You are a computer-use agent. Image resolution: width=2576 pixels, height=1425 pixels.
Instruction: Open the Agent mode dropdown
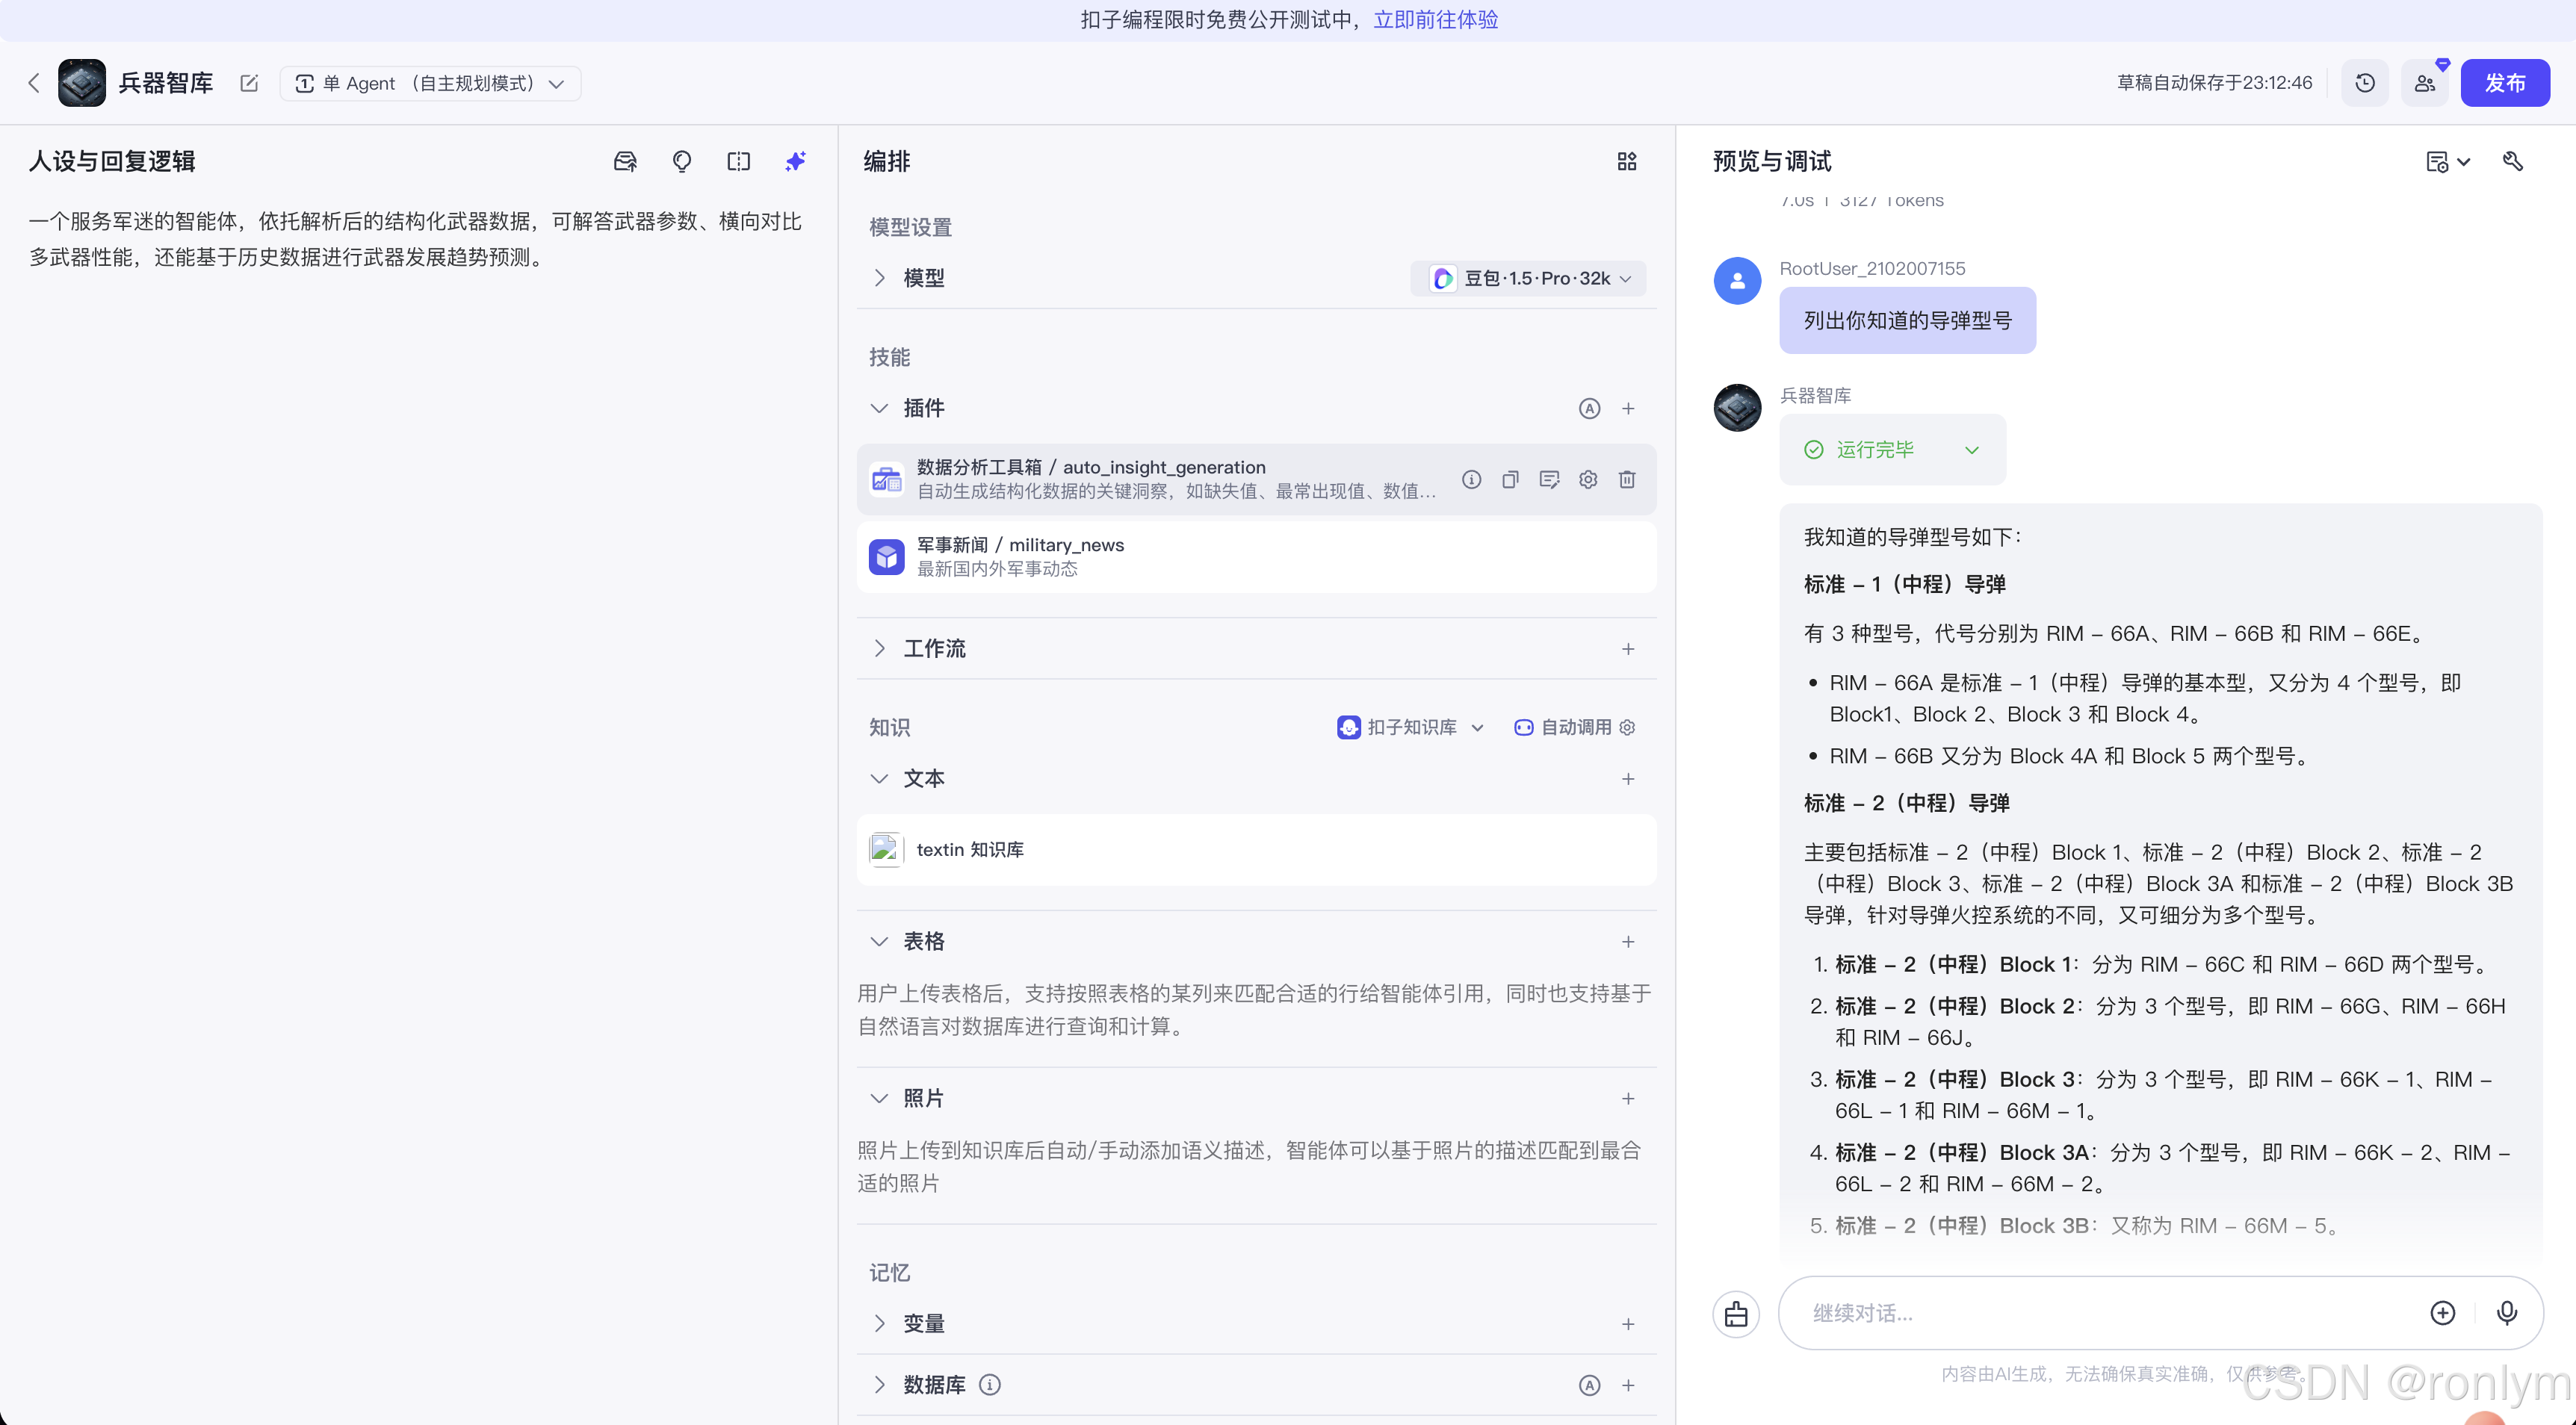[430, 83]
